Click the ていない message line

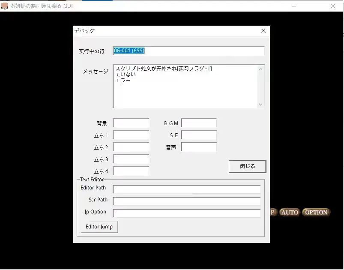tap(126, 75)
